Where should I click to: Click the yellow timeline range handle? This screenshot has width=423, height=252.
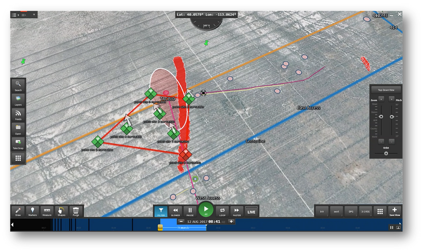pos(160,228)
